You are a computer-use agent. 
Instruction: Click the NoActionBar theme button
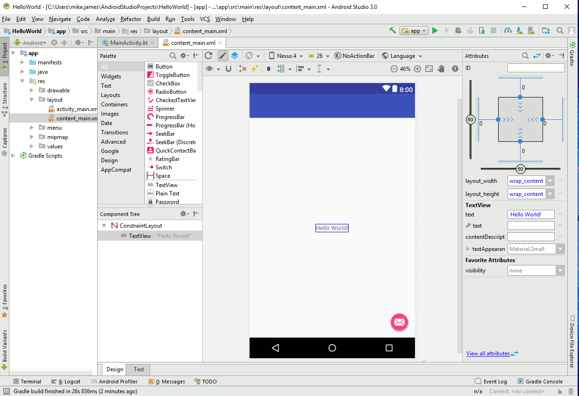tap(355, 56)
